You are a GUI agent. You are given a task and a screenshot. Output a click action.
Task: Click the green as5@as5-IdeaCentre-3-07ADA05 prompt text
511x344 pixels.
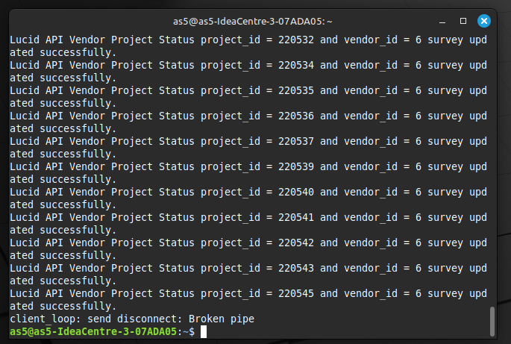[93, 331]
